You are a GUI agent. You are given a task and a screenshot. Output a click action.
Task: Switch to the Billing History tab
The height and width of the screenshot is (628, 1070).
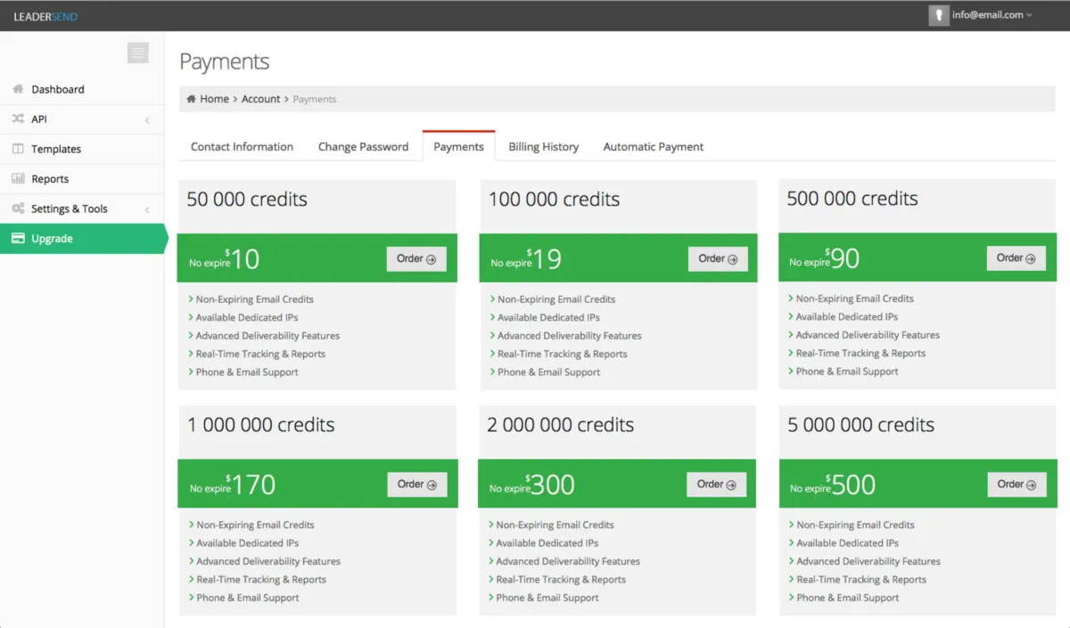click(543, 147)
